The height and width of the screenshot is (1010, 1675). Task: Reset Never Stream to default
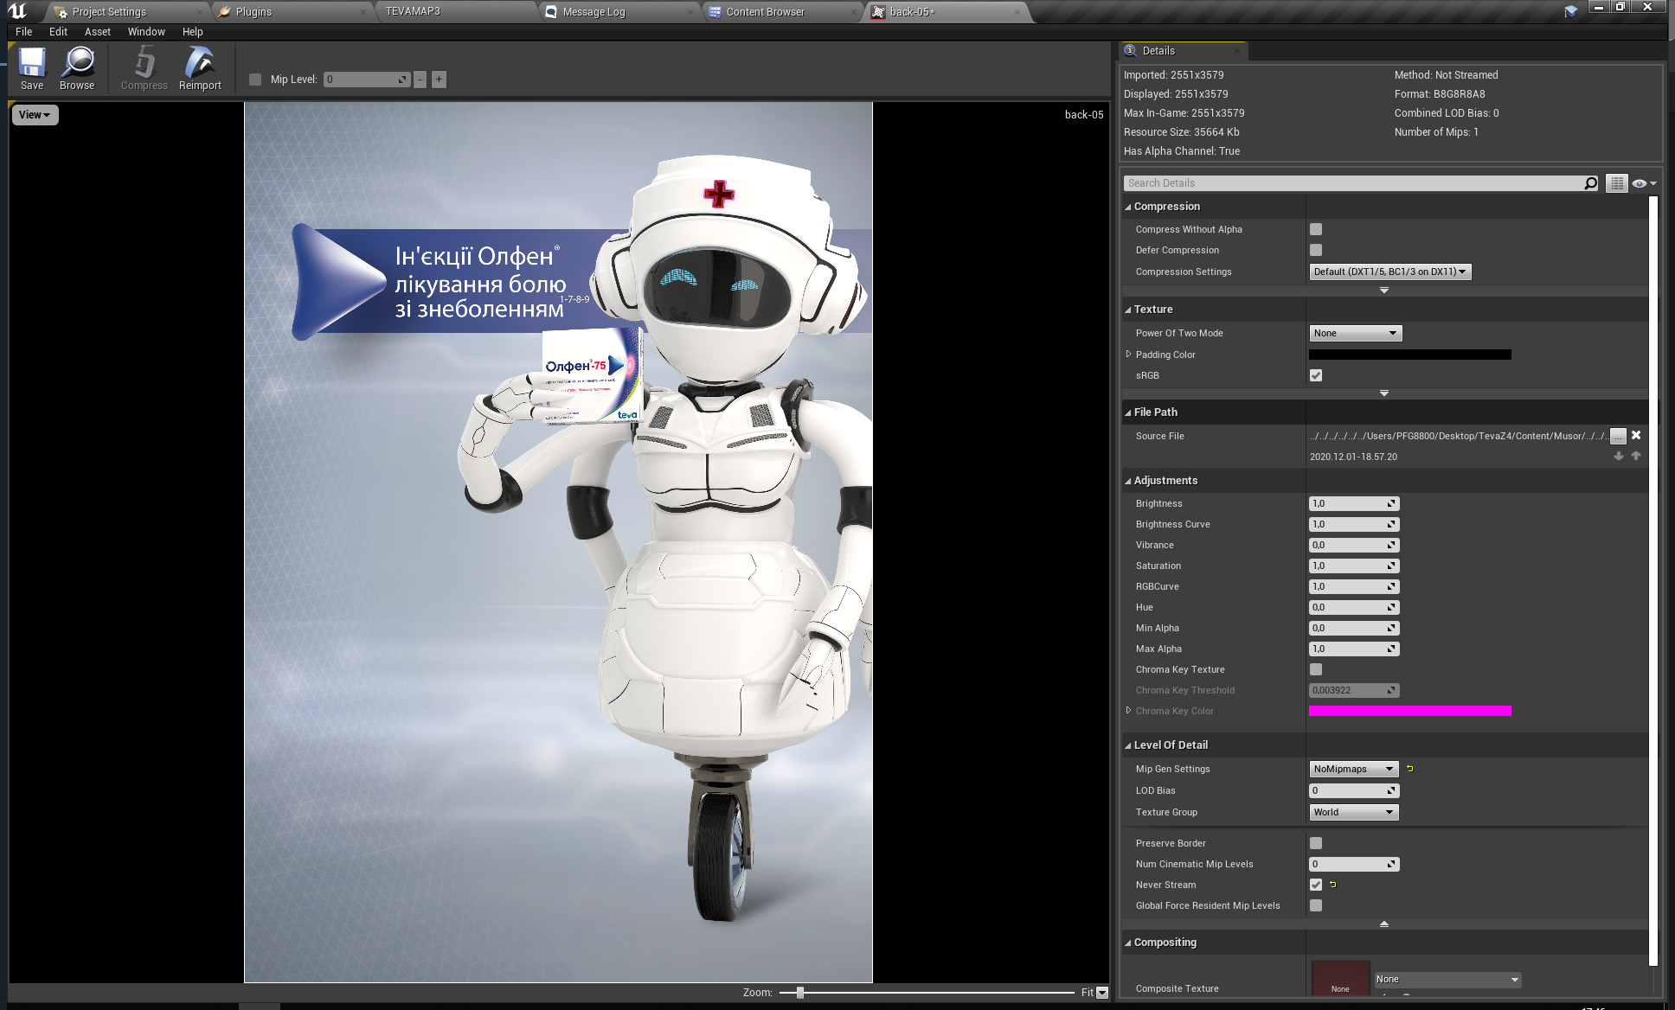click(x=1333, y=885)
